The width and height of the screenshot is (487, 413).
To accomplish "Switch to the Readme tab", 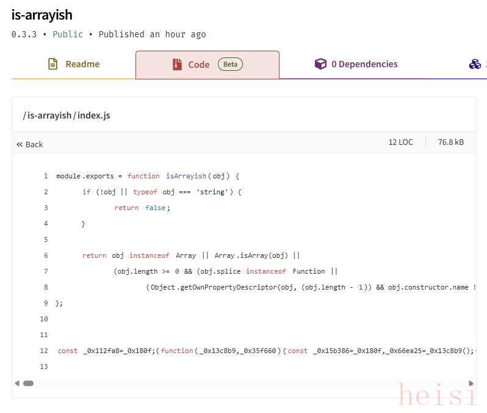I will (x=82, y=64).
